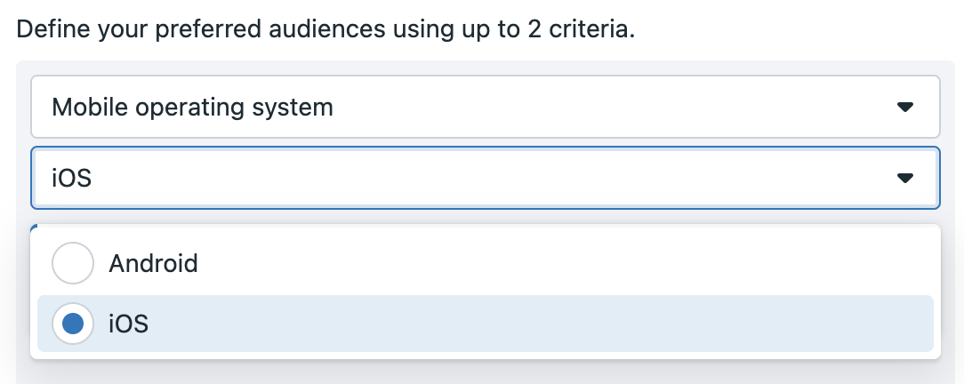The image size is (964, 384).
Task: Click the iOS text in the selected value field
Action: pyautogui.click(x=71, y=178)
